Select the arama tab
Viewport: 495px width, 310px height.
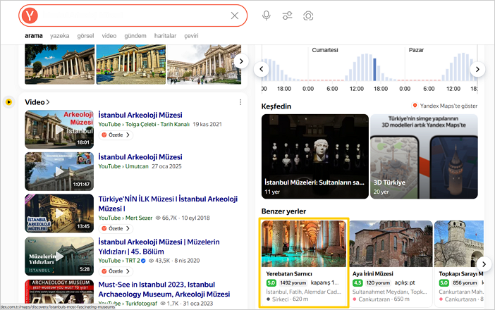point(34,36)
